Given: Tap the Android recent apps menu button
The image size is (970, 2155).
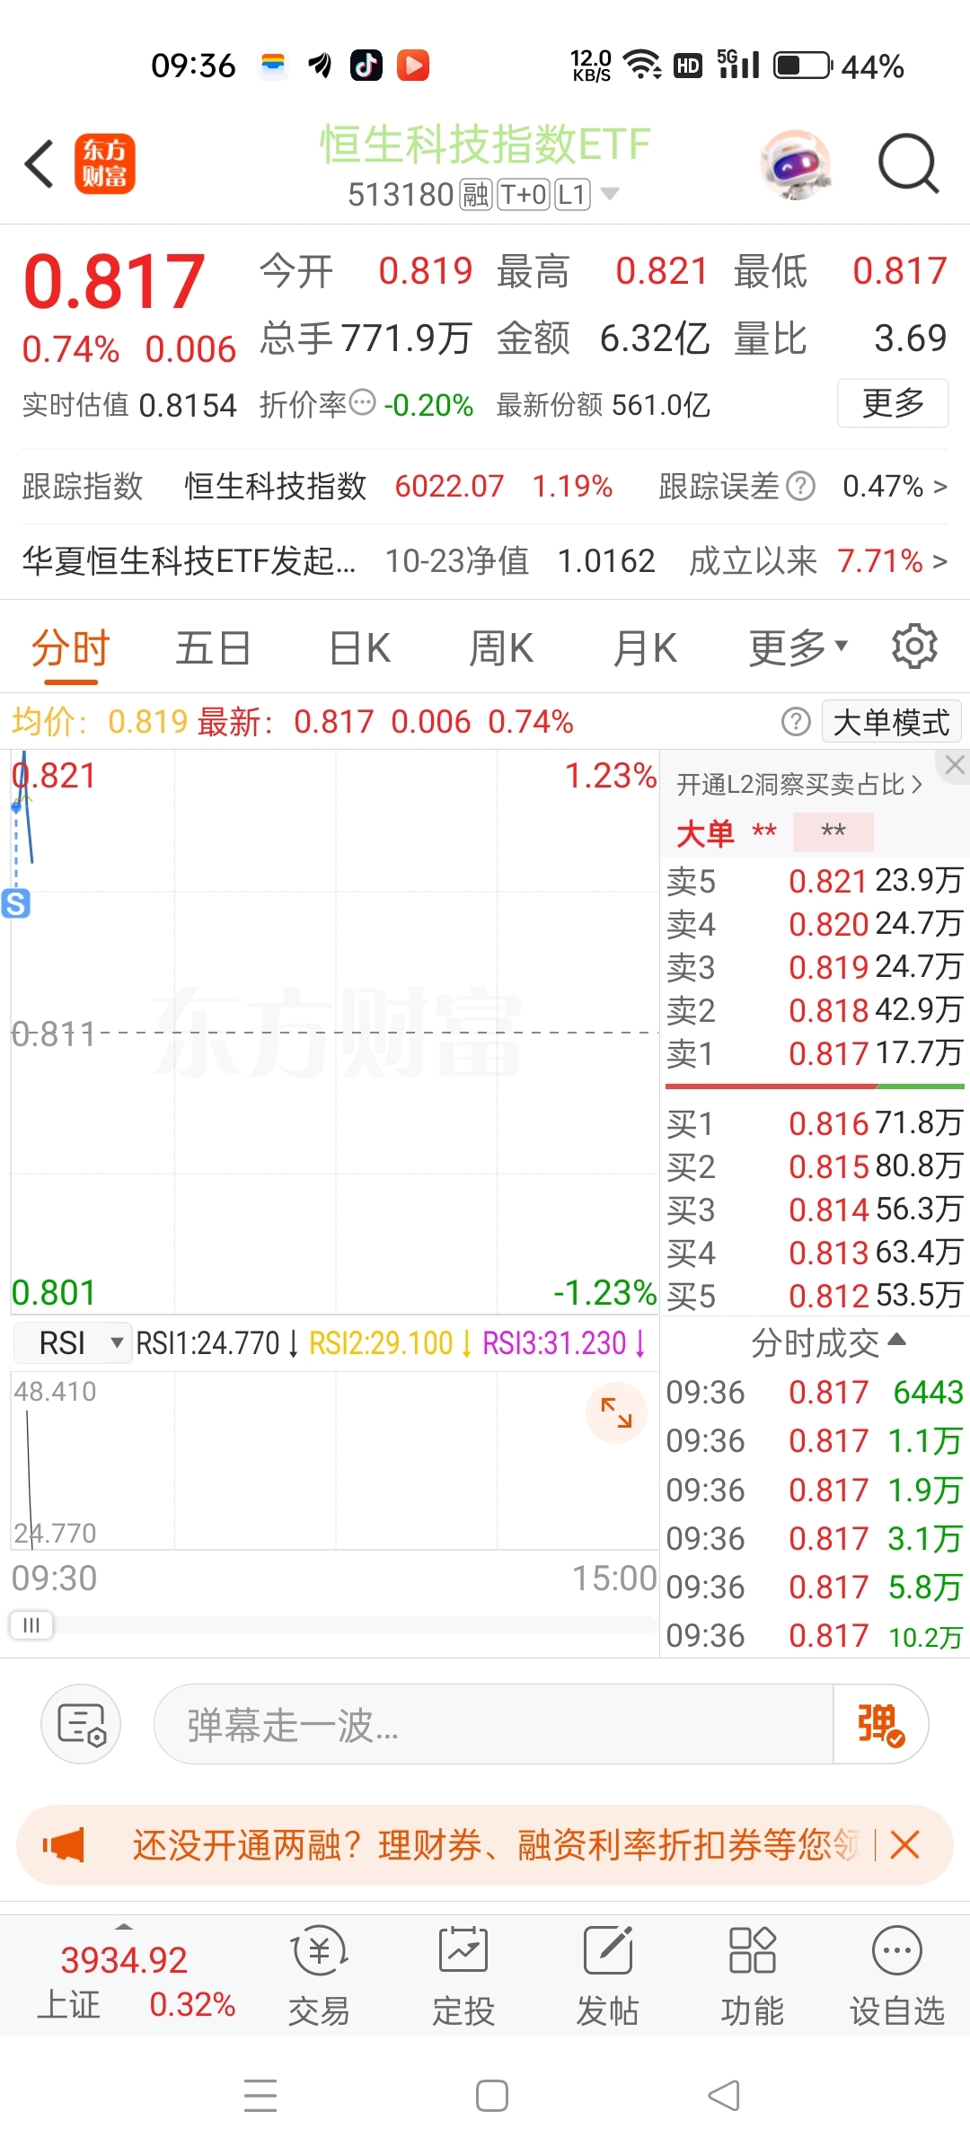Looking at the screenshot, I should pos(260,2095).
